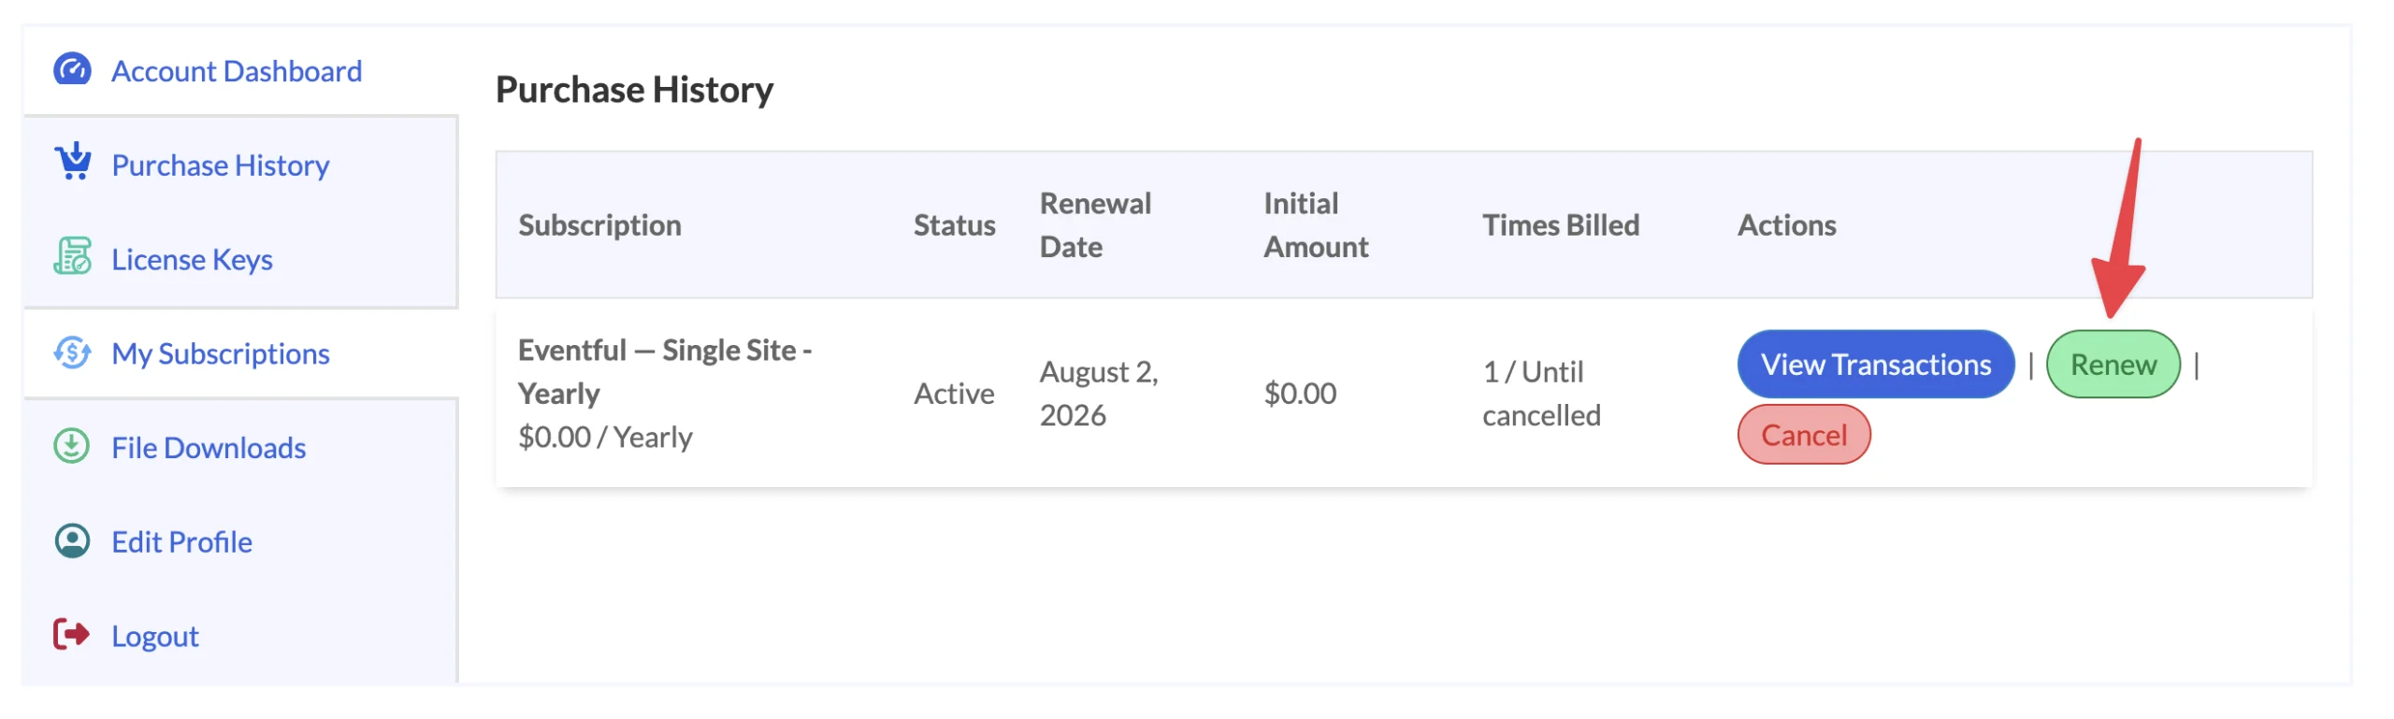
Task: Click the License Keys document icon
Action: 72,257
